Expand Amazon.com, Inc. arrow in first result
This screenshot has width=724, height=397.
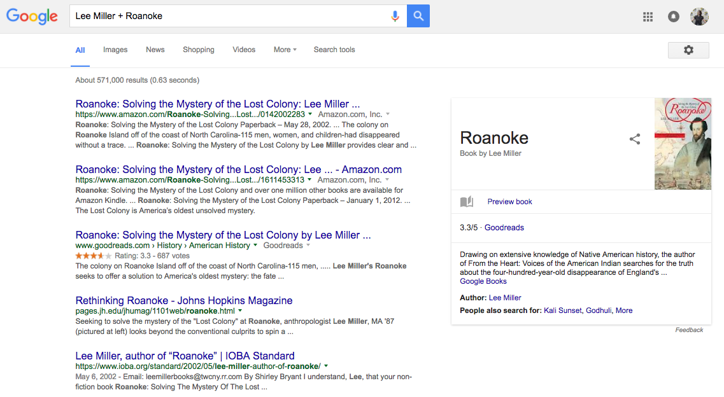[388, 115]
